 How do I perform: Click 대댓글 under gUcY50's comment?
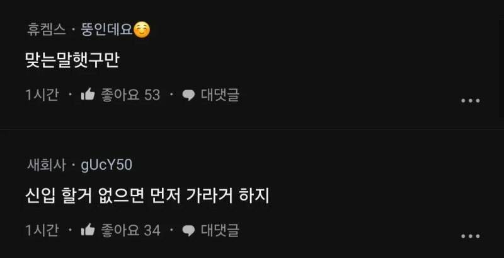point(220,230)
